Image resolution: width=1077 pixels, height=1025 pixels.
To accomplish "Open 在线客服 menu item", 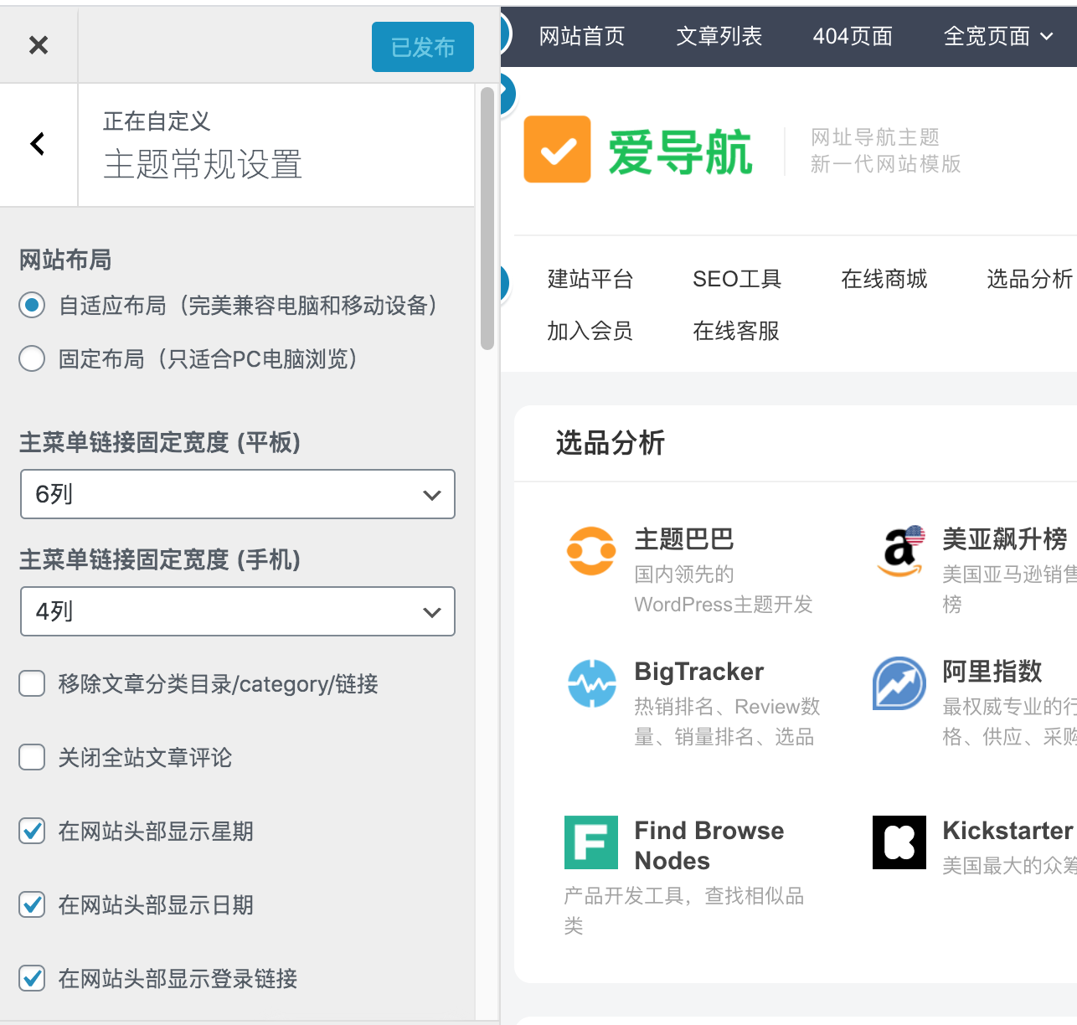I will pos(736,331).
